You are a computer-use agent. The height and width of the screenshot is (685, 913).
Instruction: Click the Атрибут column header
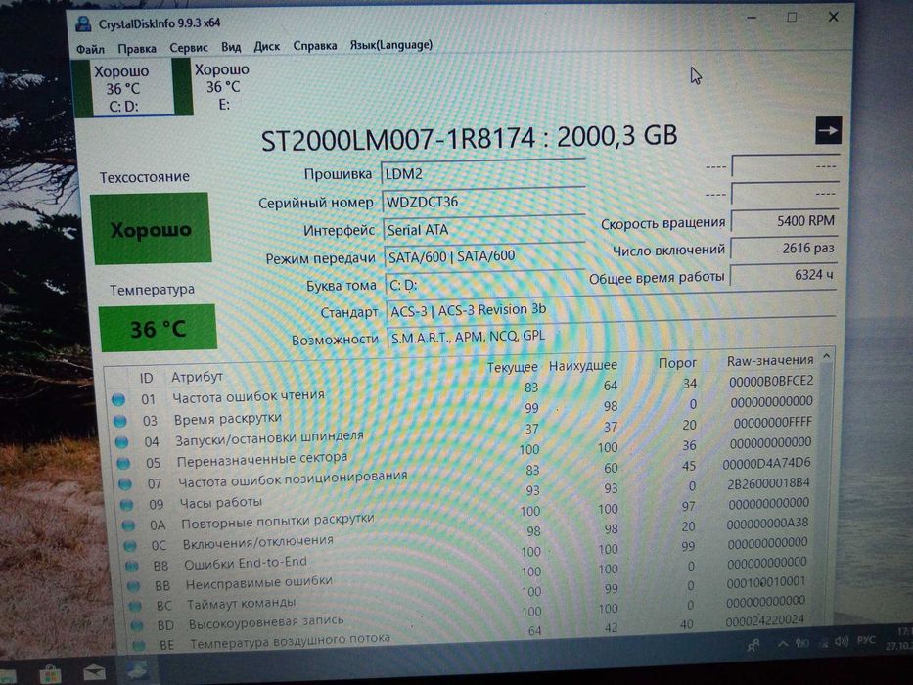197,377
